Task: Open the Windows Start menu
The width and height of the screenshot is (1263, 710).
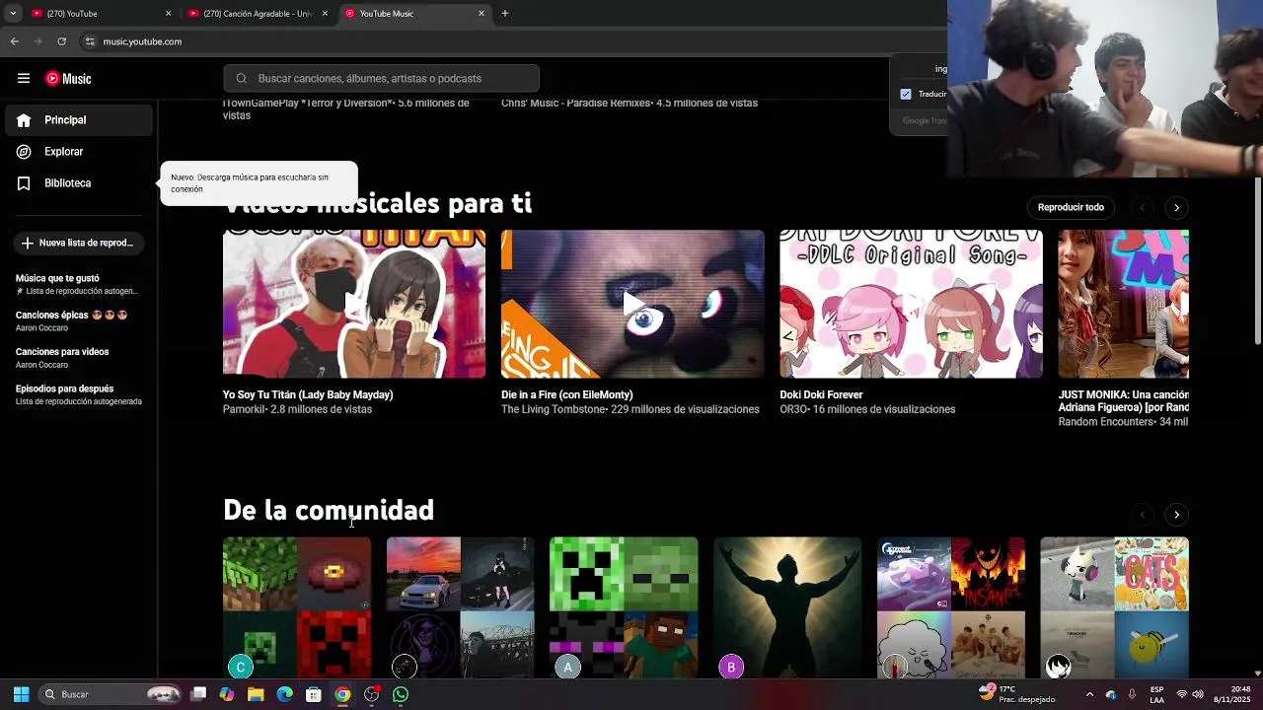Action: [21, 694]
